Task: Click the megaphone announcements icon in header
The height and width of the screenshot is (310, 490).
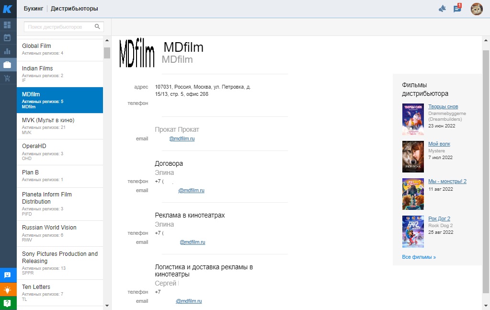Action: [442, 9]
